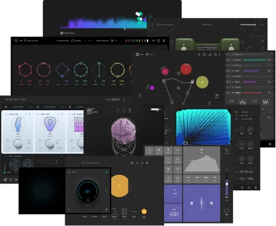The height and width of the screenshot is (226, 276).
Task: Click the arrow tool in node editor toolbar
Action: coord(199,54)
